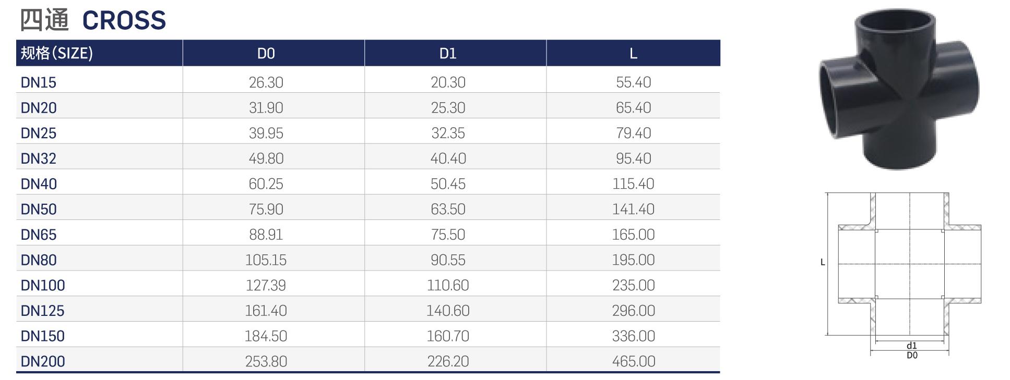Viewport: 1010px width, 380px height.
Task: Click the D0 label below the diagram
Action: (x=912, y=356)
